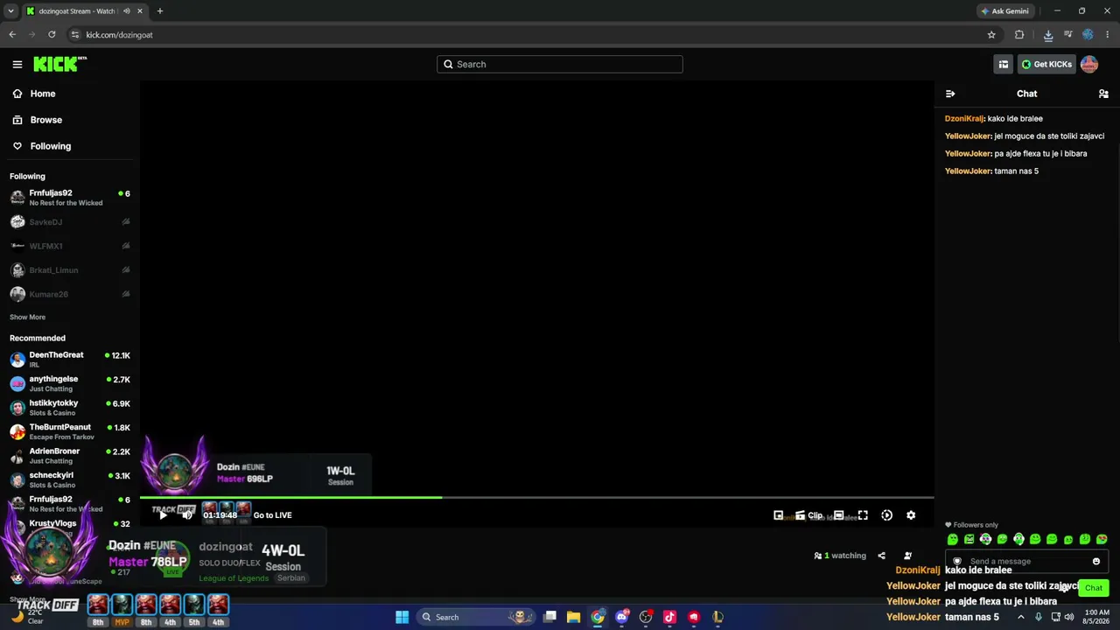The image size is (1120, 630).
Task: Share the stream icon
Action: point(881,556)
